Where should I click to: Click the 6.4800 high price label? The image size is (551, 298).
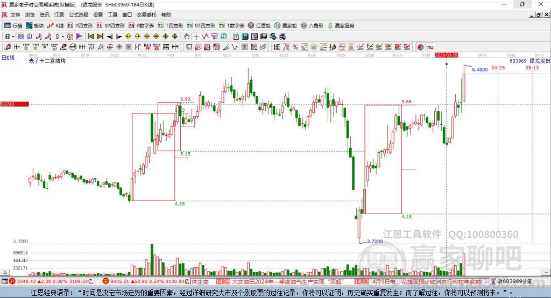pyautogui.click(x=479, y=69)
